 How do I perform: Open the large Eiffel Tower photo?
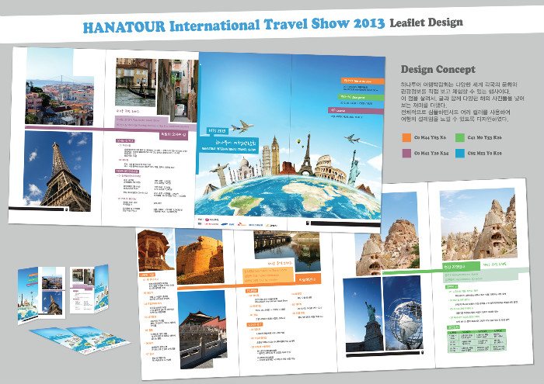point(58,171)
